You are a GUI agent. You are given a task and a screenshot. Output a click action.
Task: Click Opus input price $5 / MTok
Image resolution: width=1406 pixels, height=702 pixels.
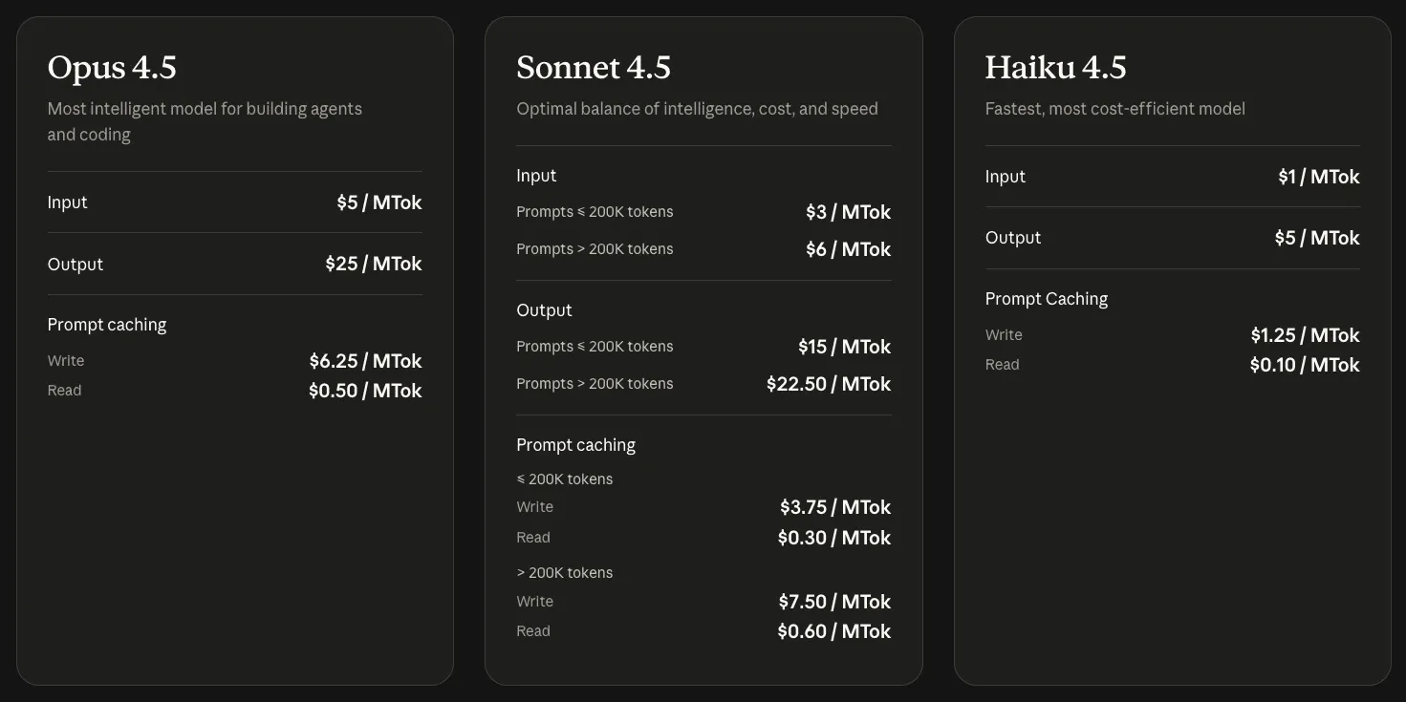tap(379, 202)
